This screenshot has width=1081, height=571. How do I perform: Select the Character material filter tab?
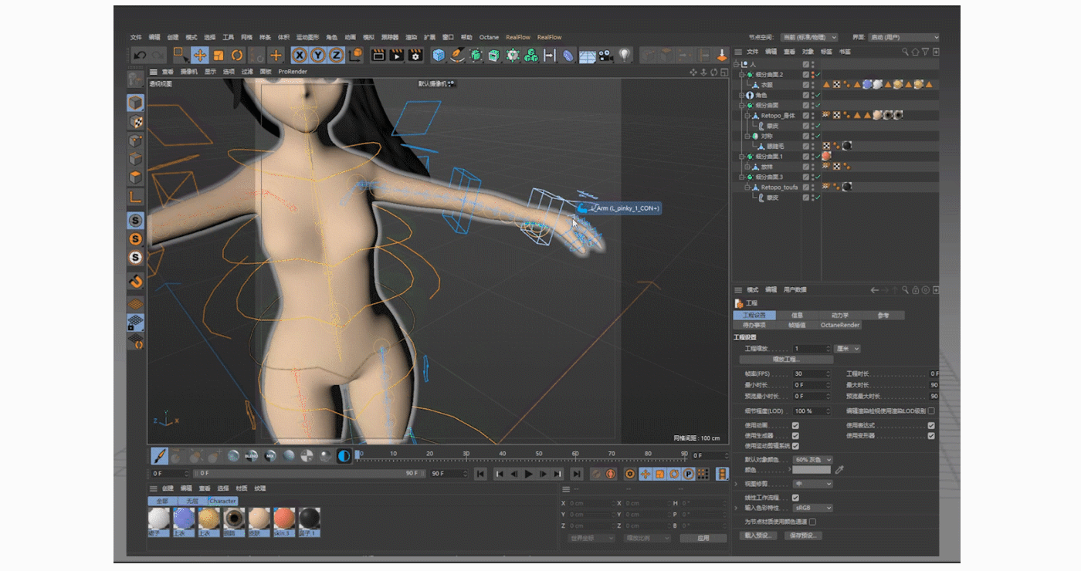click(223, 501)
